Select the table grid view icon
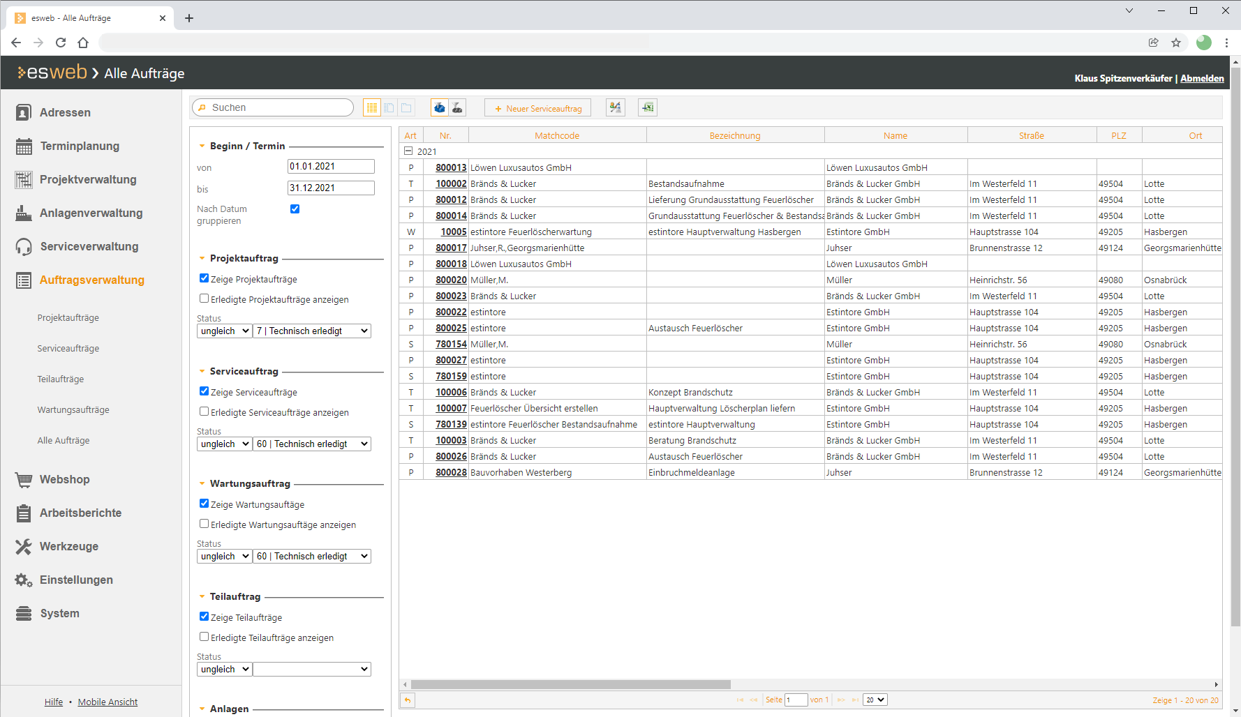 click(x=371, y=107)
